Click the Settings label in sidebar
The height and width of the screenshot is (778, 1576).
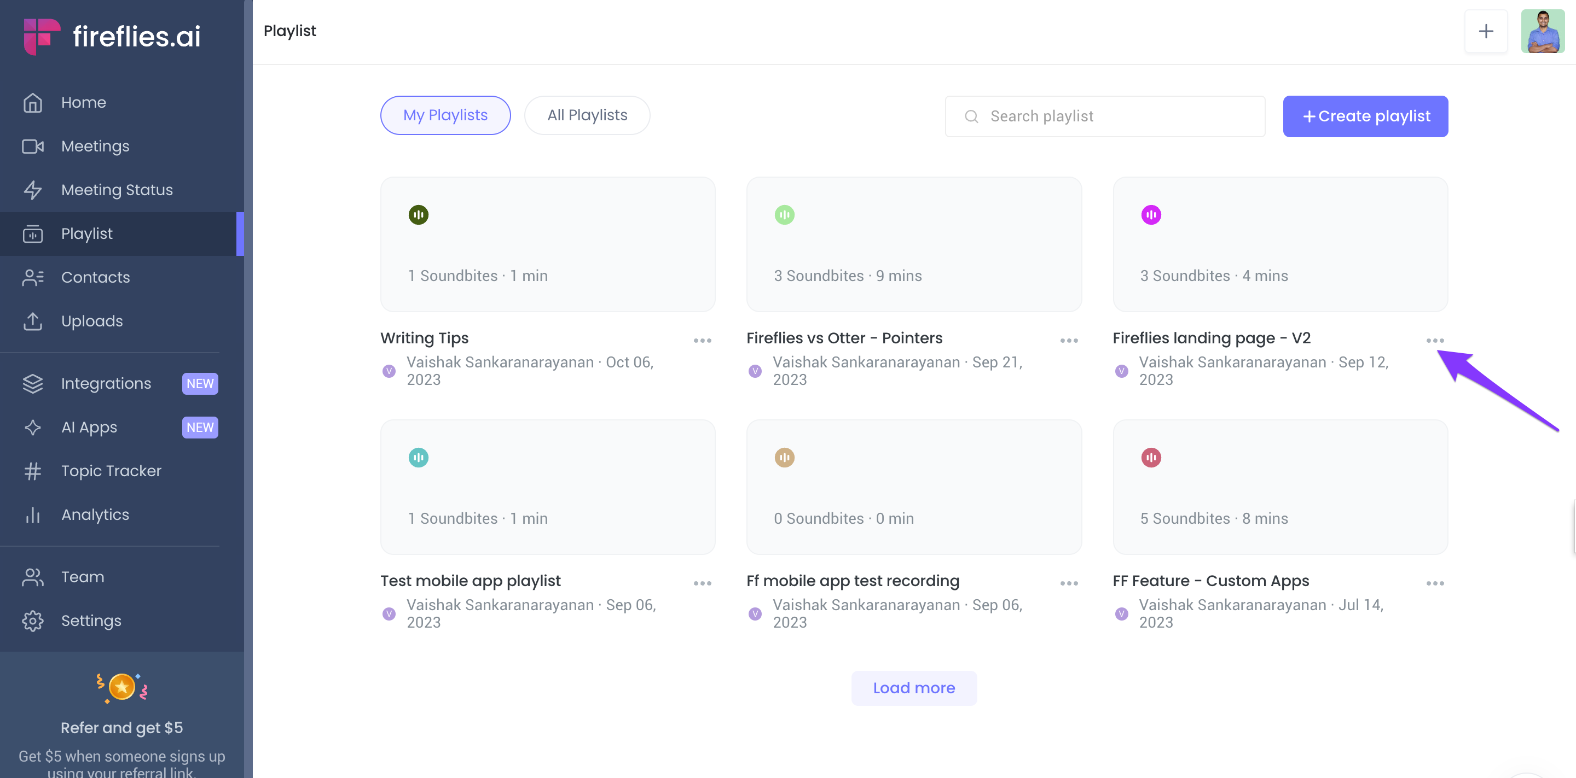(91, 621)
